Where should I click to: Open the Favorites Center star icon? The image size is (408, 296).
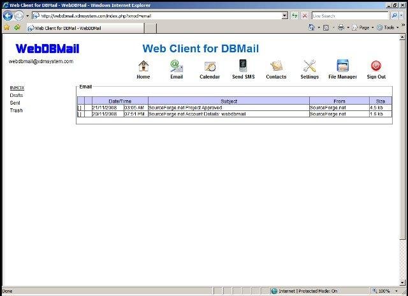point(7,27)
